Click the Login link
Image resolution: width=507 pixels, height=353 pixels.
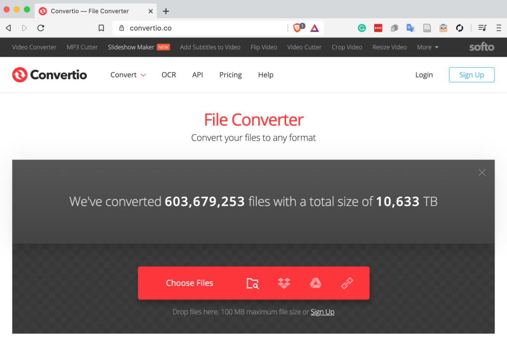[x=424, y=75]
